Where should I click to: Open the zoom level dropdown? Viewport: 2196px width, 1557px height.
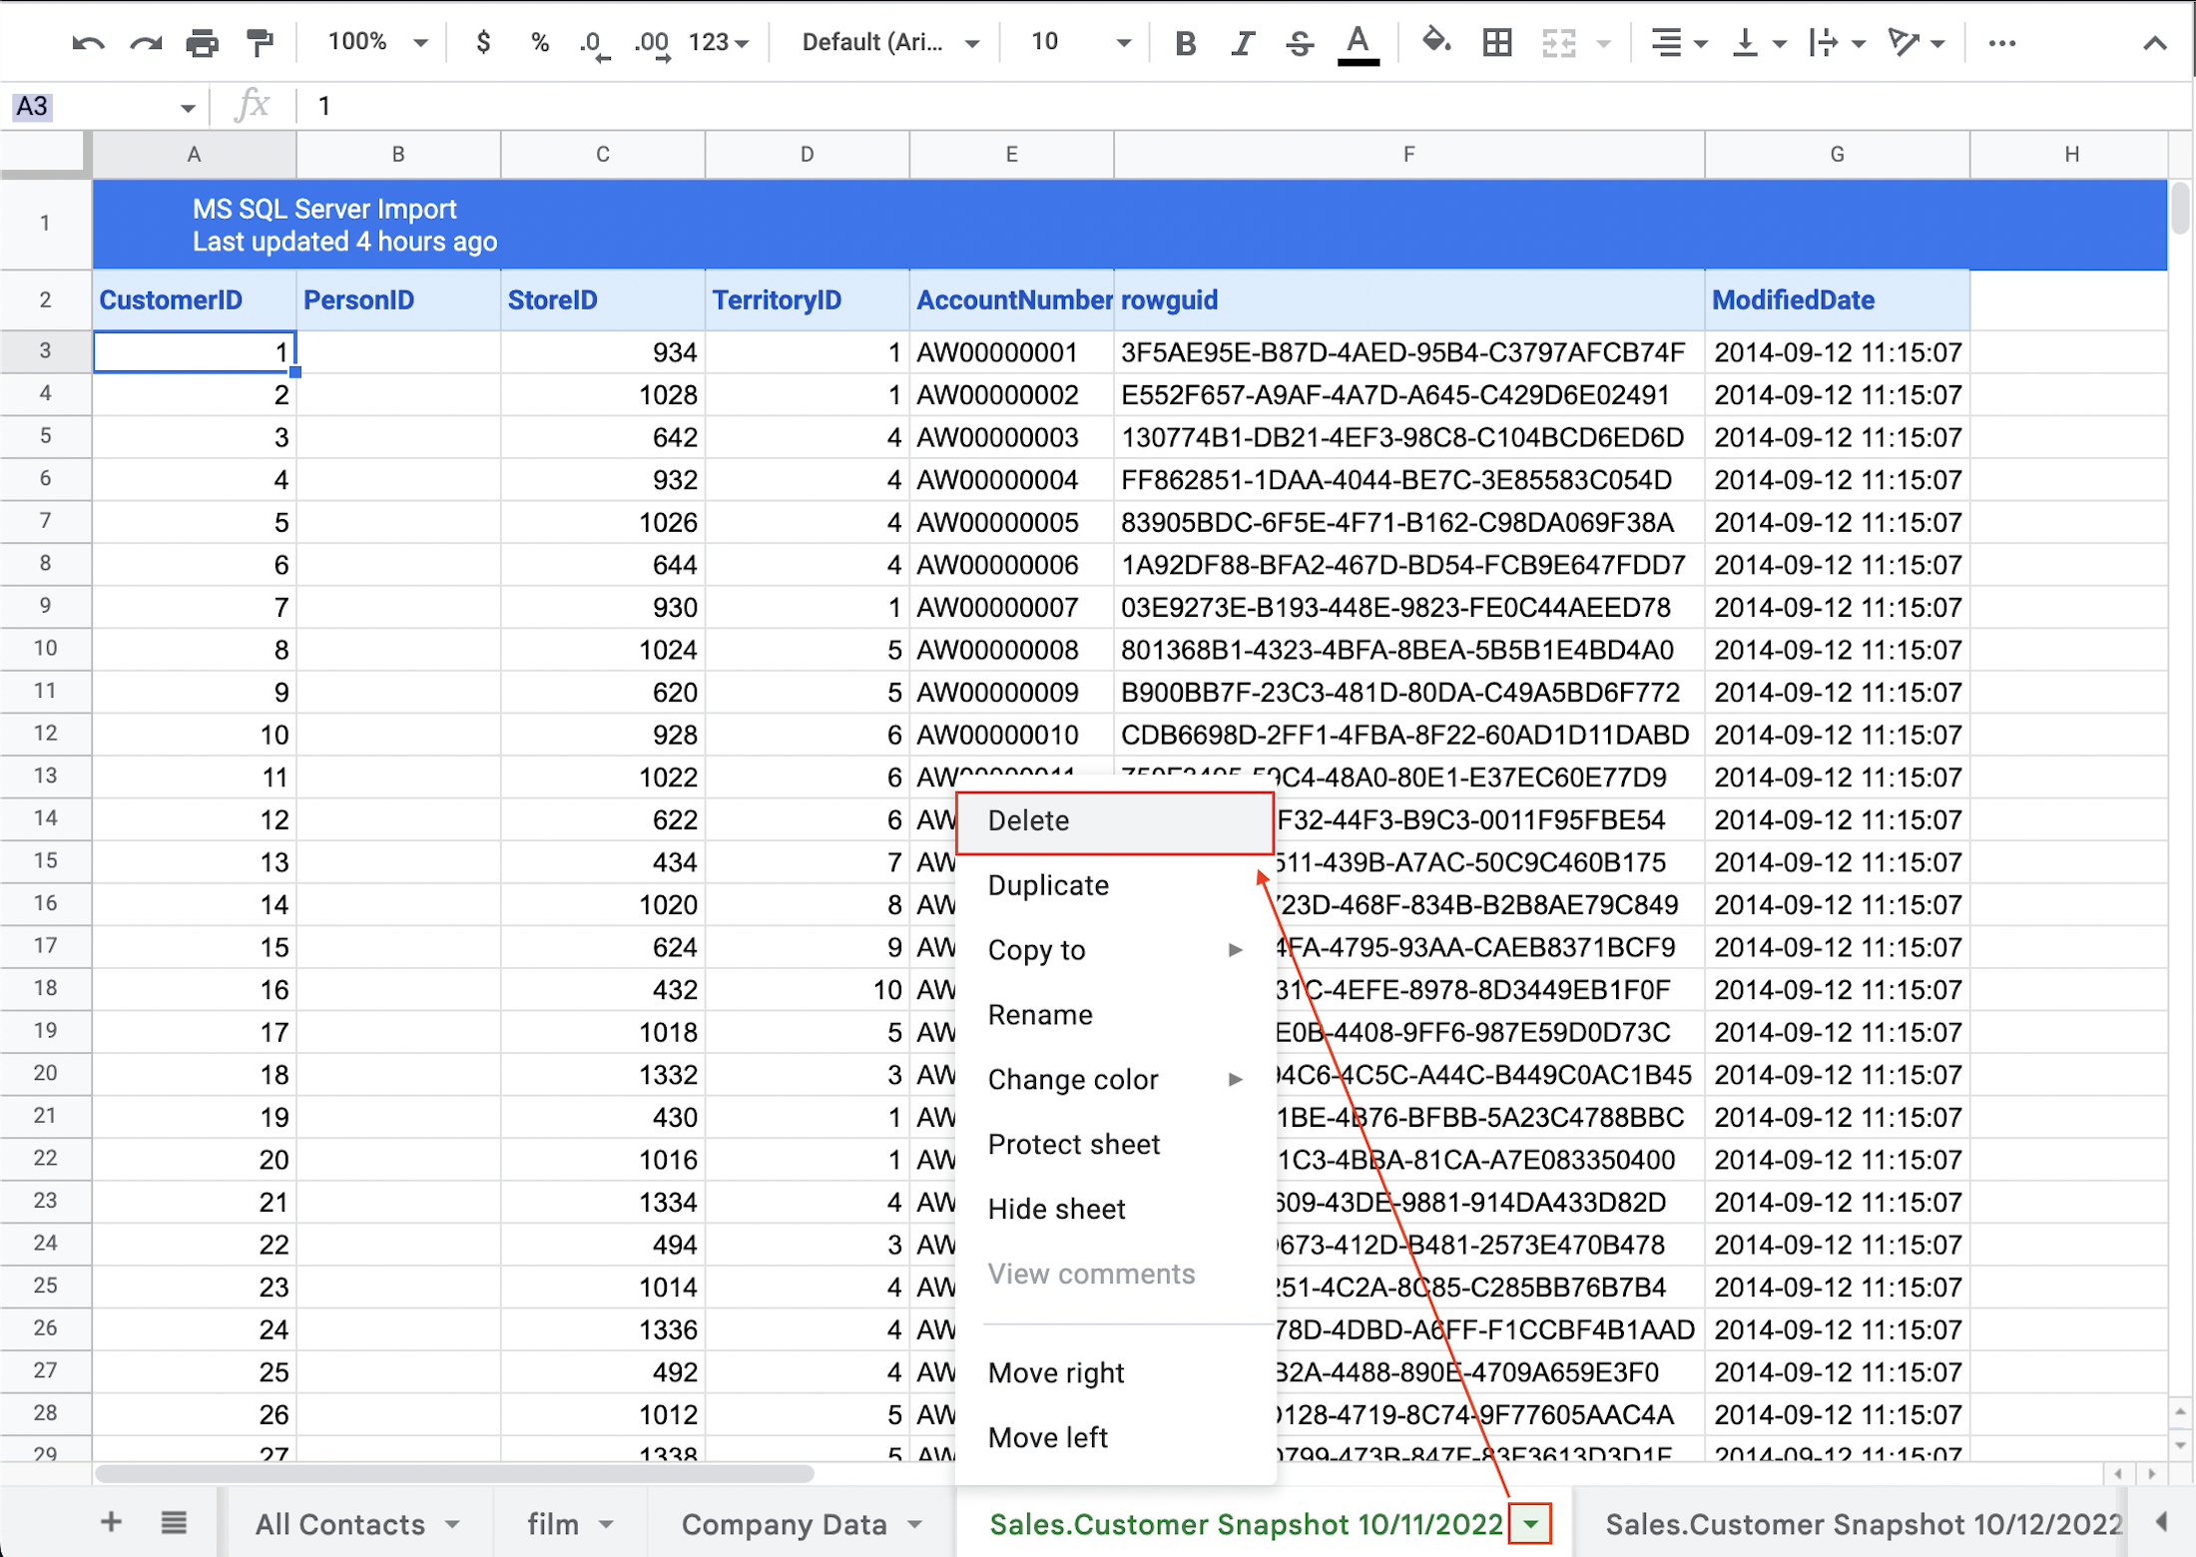pyautogui.click(x=371, y=42)
